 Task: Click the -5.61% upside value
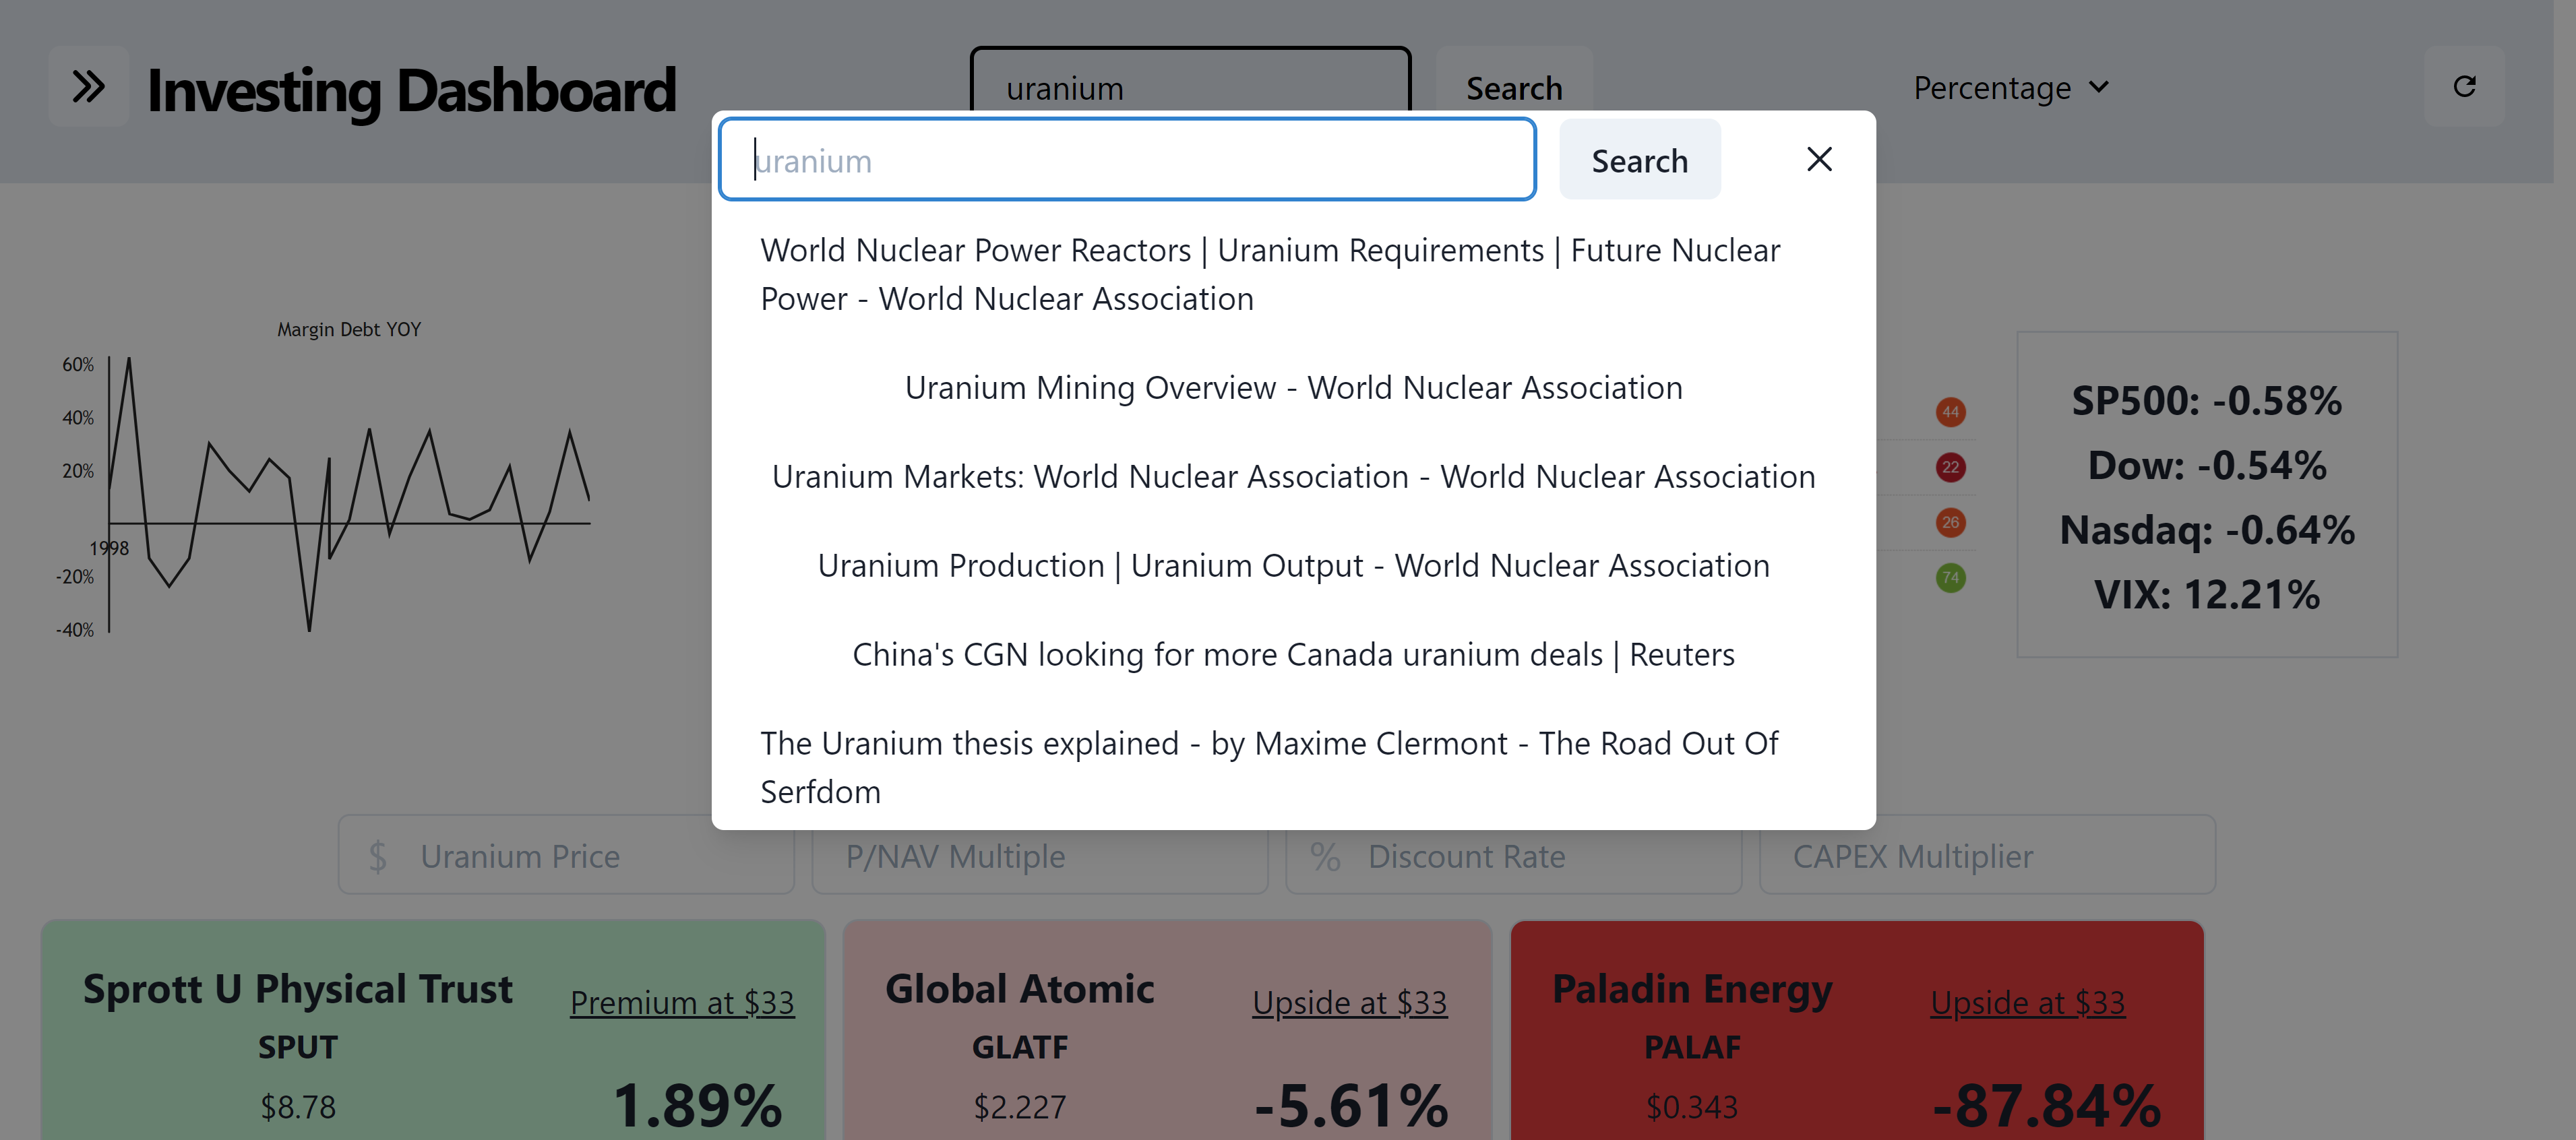click(1351, 1105)
